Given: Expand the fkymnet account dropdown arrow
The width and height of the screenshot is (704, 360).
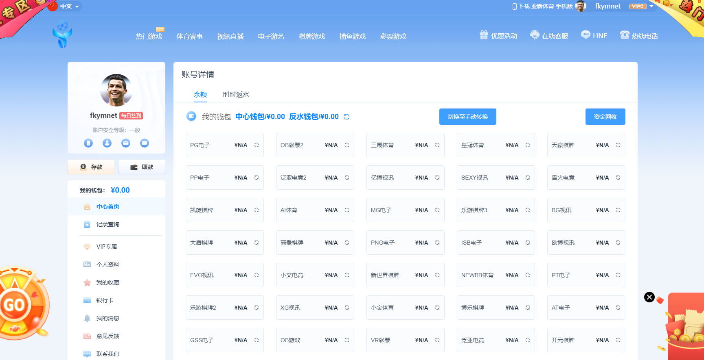Looking at the screenshot, I should coord(651,7).
